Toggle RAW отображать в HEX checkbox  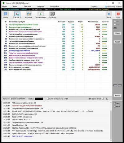pos(48,99)
